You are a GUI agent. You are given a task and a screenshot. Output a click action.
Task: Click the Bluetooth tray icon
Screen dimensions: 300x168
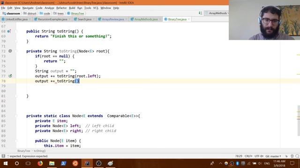[x=238, y=163]
